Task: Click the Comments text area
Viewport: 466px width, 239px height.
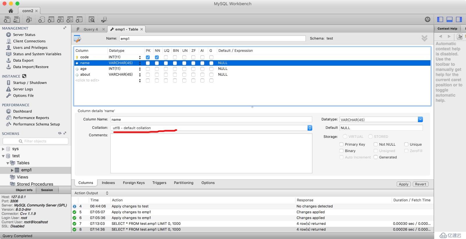Action: [211, 153]
